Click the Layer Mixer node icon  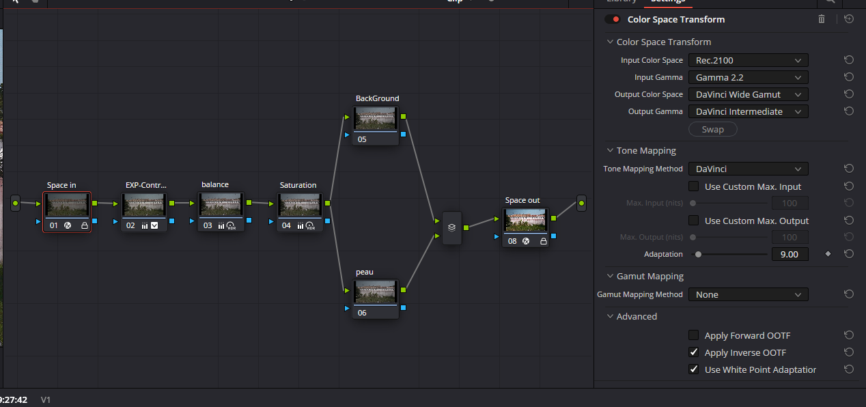[451, 228]
